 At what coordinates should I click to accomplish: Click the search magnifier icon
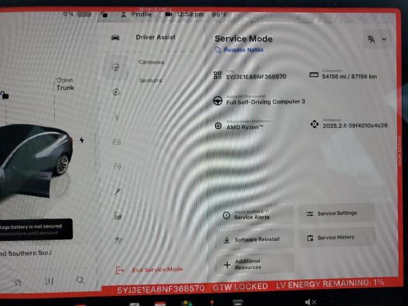tap(80, 280)
